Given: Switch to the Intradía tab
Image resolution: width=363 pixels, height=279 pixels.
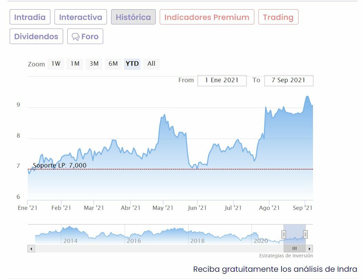Looking at the screenshot, I should click(30, 17).
